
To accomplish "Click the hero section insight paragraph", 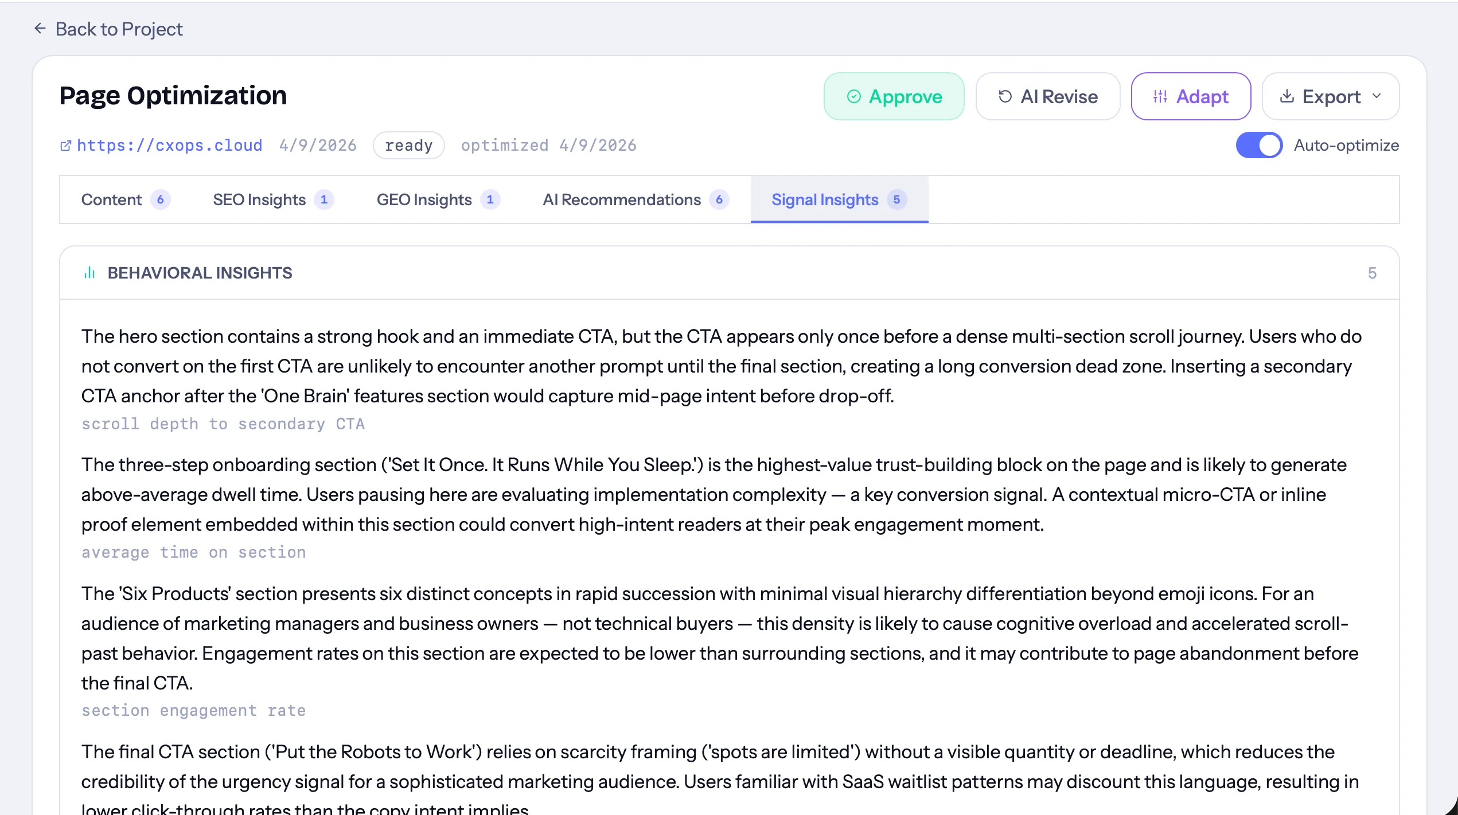I will [722, 366].
